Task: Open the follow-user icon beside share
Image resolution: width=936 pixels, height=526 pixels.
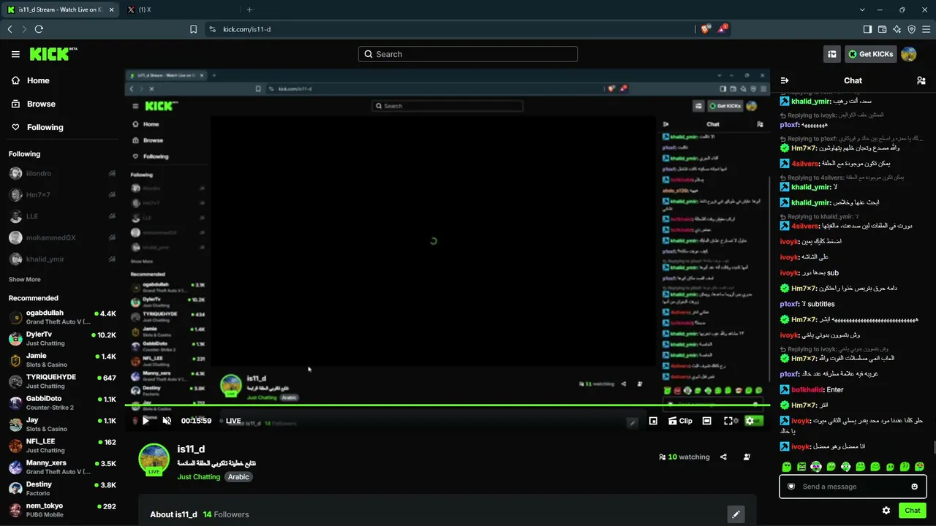Action: [x=747, y=457]
